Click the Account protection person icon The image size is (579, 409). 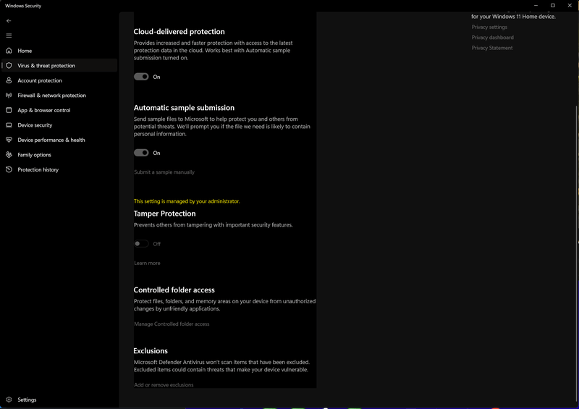pyautogui.click(x=9, y=80)
